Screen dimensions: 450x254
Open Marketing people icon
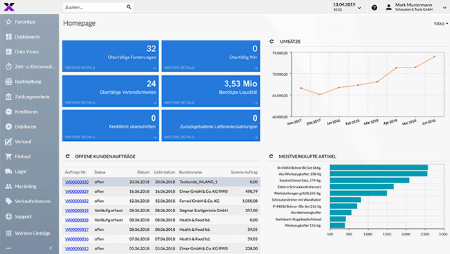point(8,186)
